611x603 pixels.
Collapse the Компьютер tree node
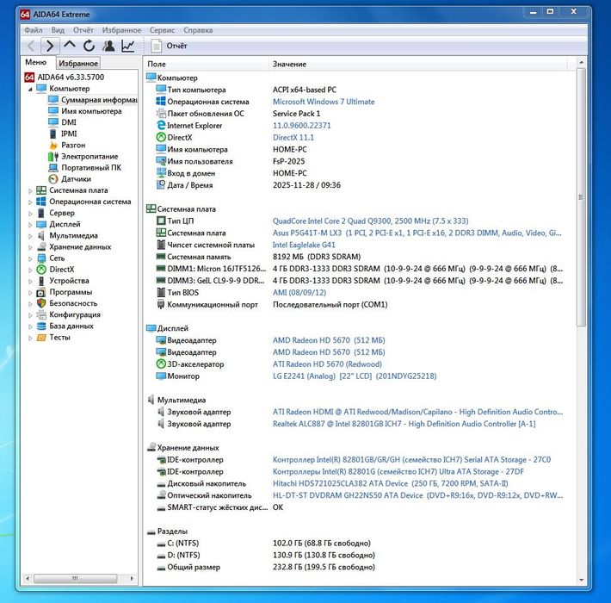click(30, 90)
